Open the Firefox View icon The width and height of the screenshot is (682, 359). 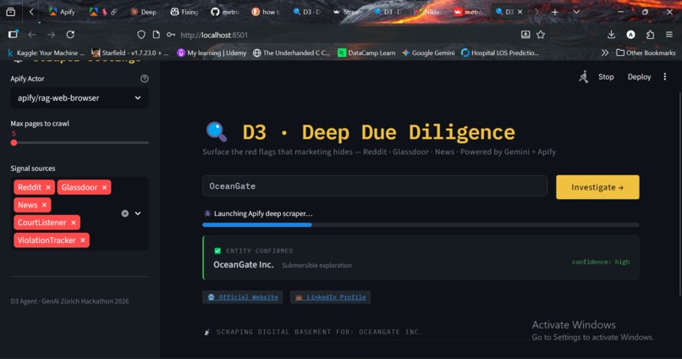pyautogui.click(x=10, y=12)
